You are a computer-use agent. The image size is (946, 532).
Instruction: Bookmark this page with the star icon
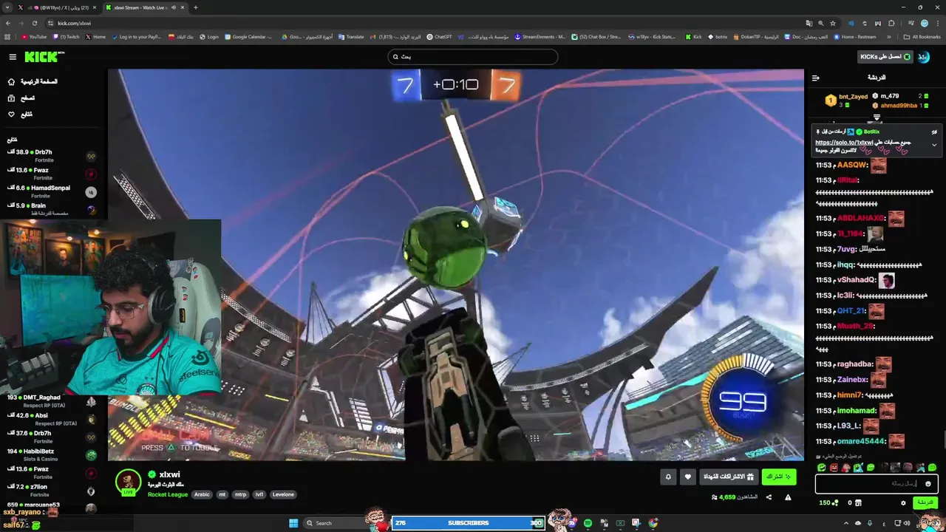(x=833, y=23)
